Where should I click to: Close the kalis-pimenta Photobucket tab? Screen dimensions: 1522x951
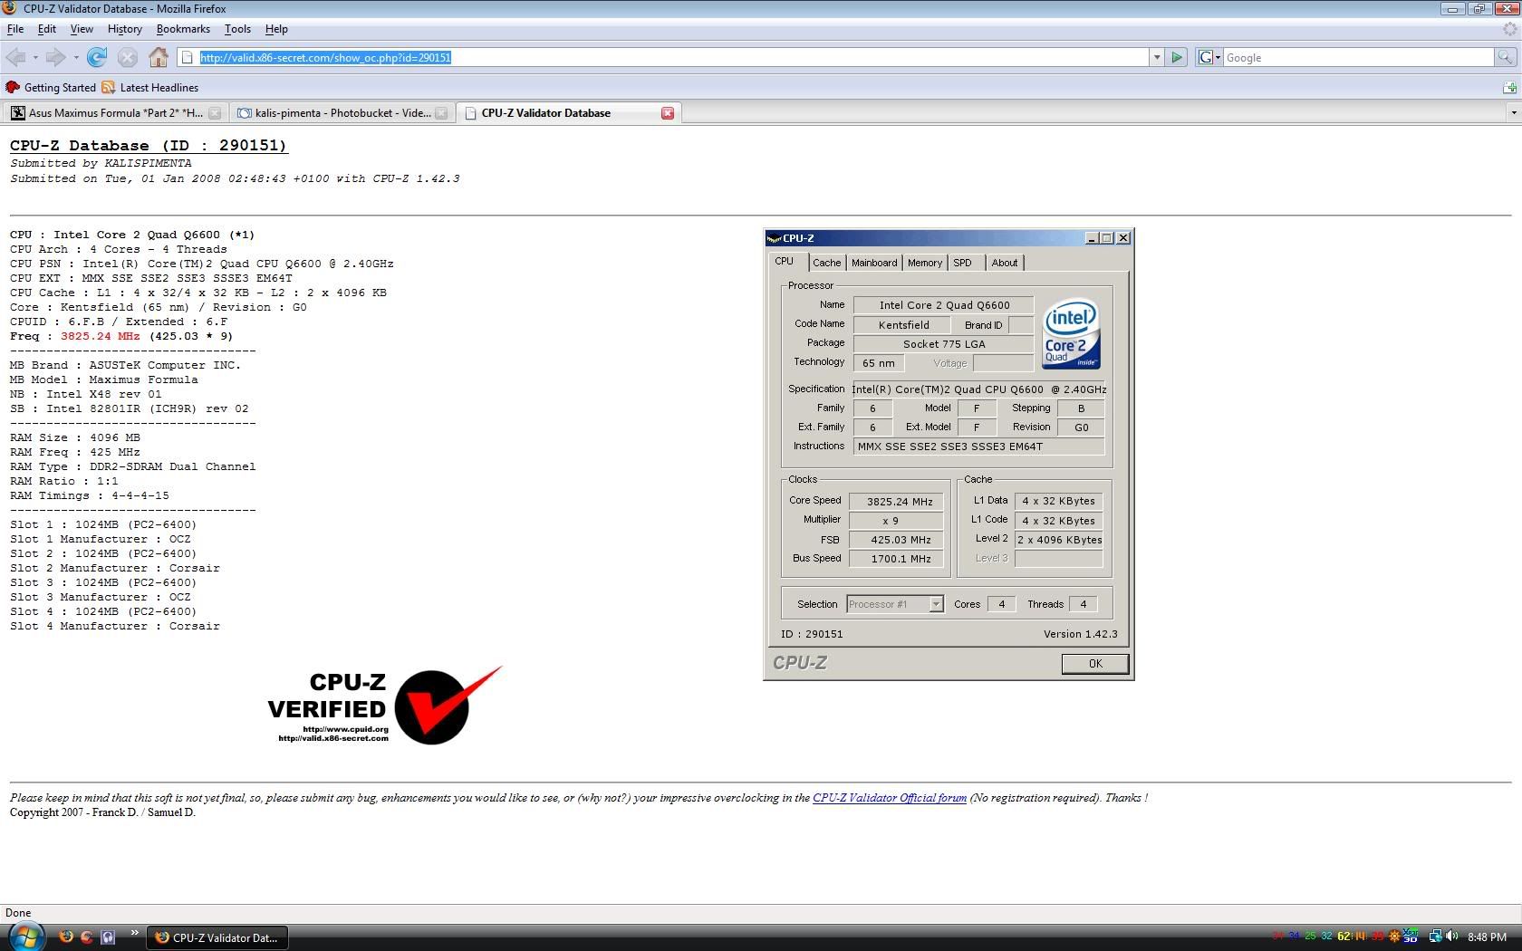click(441, 113)
